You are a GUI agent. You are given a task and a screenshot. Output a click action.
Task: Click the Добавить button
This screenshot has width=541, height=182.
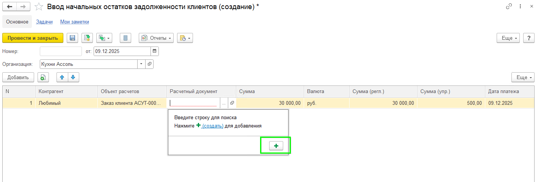(18, 77)
